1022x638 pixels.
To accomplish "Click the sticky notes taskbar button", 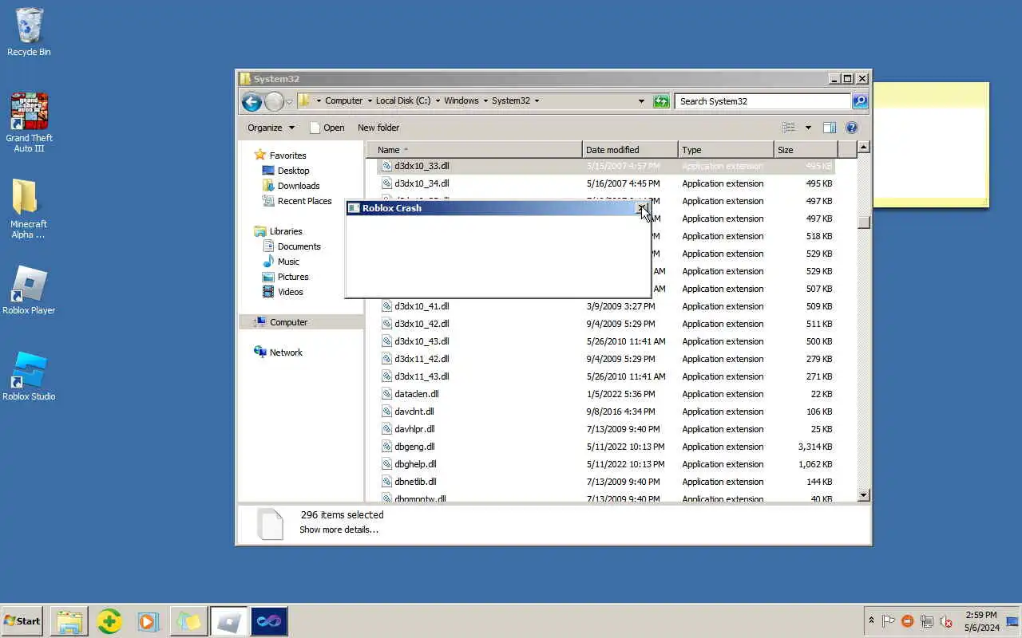I will pos(188,621).
